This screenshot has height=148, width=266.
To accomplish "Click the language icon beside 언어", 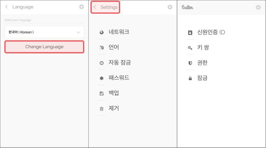I will (101, 48).
